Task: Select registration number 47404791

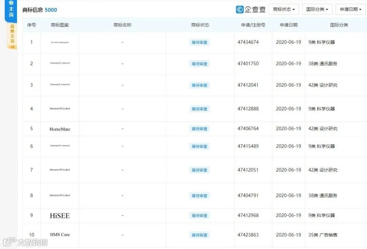Action: coord(248,196)
